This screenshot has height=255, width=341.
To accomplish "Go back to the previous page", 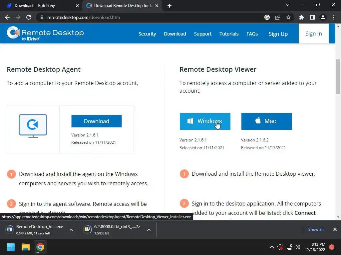I will pyautogui.click(x=7, y=17).
